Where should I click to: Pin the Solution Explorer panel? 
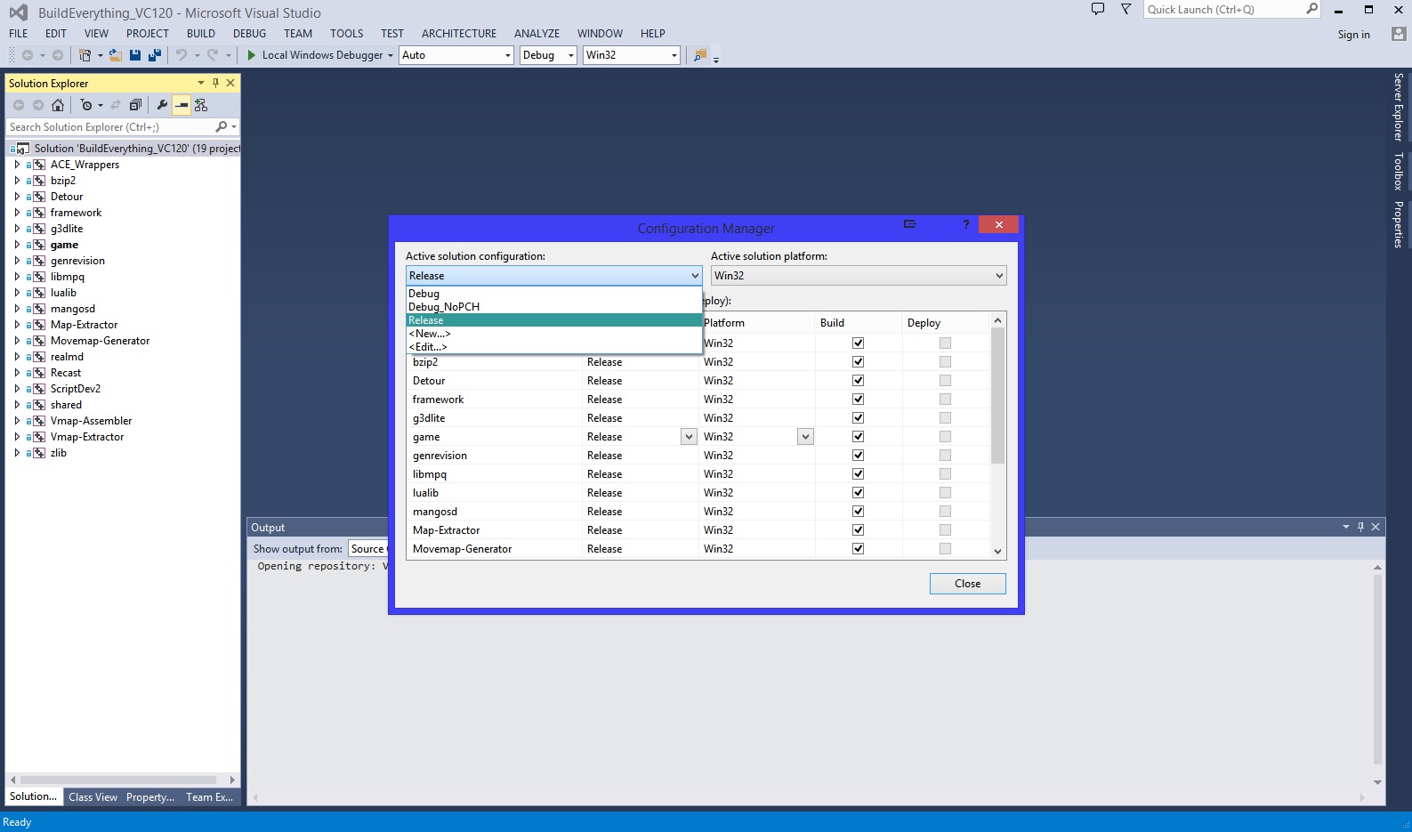coord(215,83)
